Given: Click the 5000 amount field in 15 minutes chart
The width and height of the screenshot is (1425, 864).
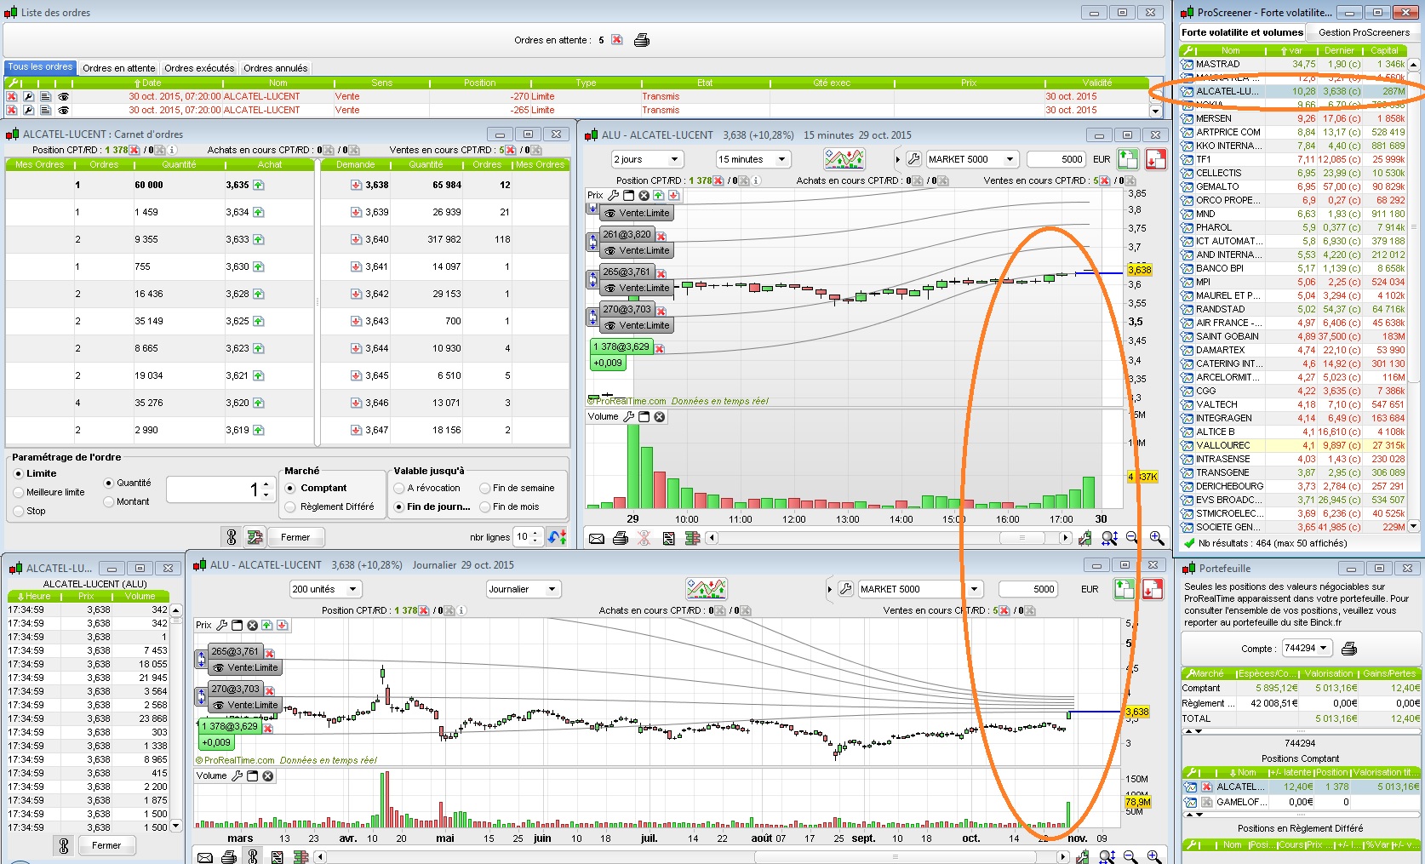Looking at the screenshot, I should (1056, 159).
